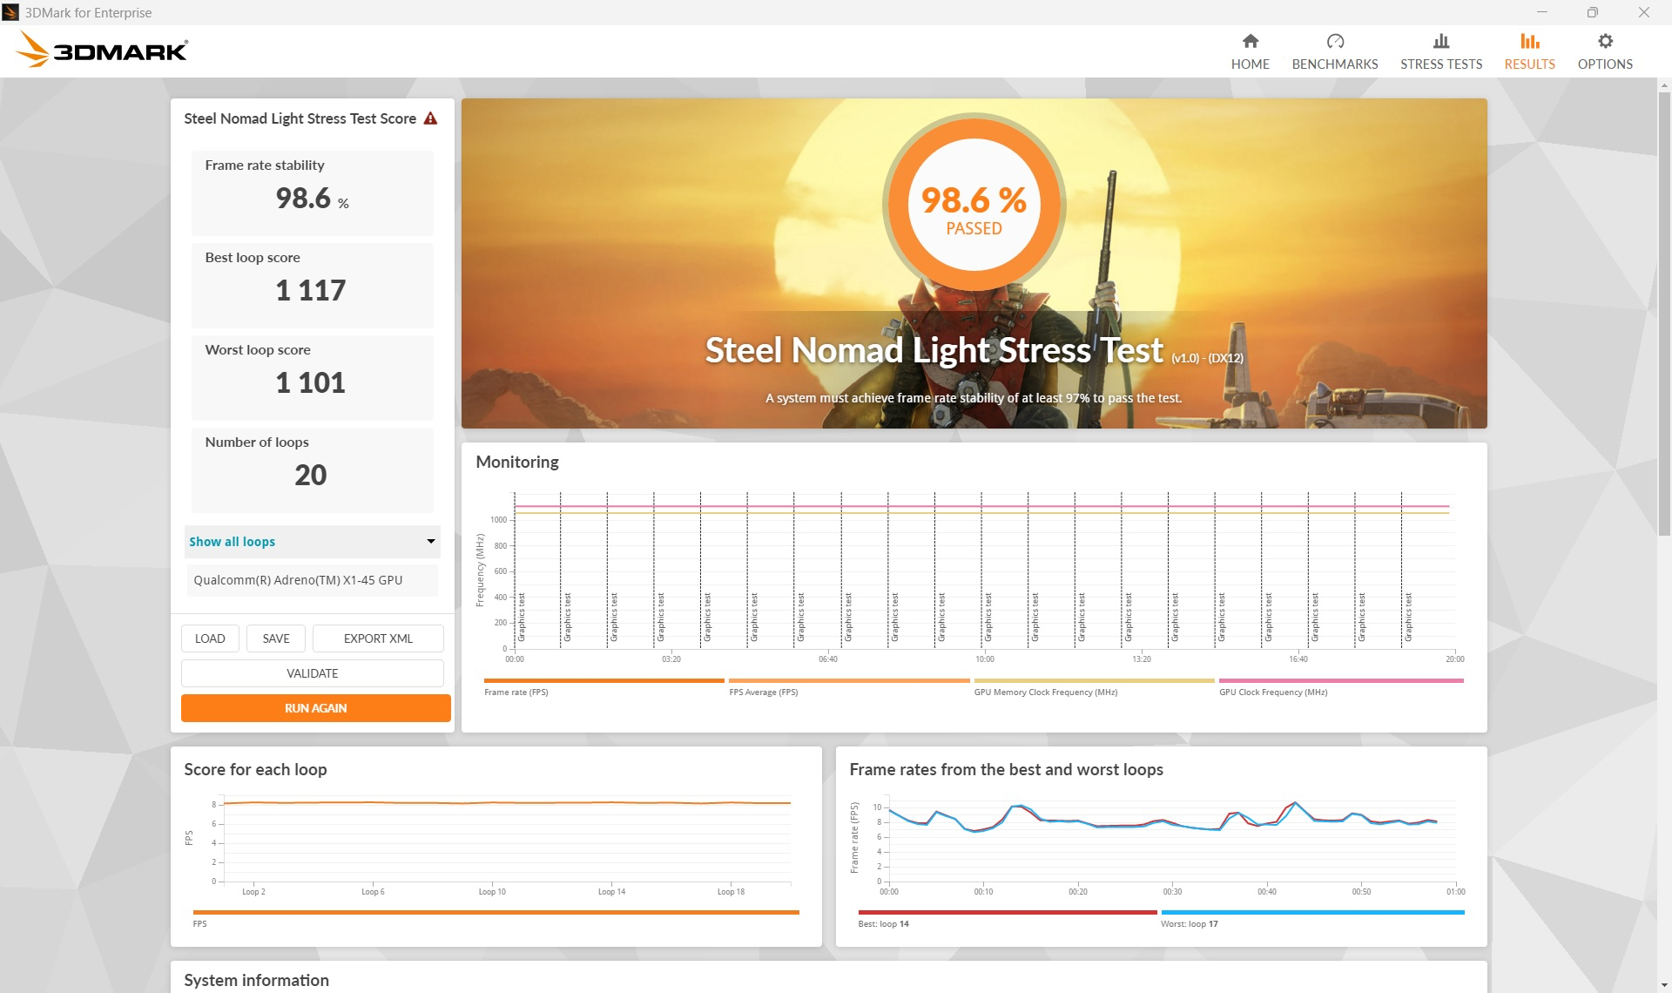1672x993 pixels.
Task: Select the RESULTS label
Action: tap(1529, 64)
